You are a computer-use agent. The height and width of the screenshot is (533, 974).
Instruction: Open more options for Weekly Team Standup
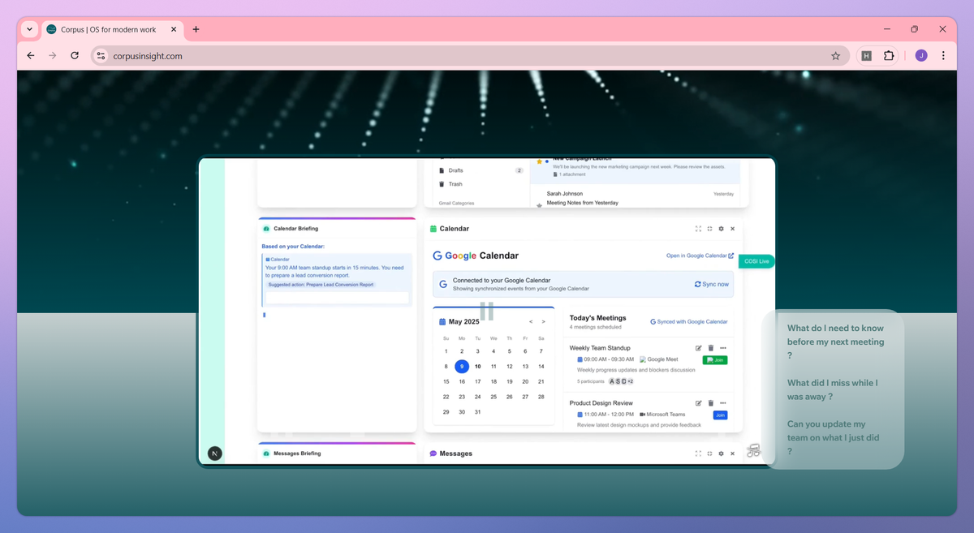[x=723, y=348]
